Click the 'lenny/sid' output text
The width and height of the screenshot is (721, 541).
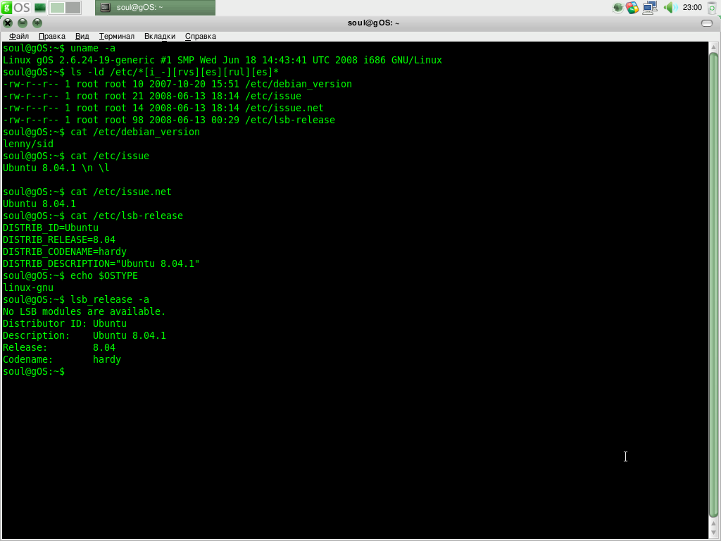(28, 144)
